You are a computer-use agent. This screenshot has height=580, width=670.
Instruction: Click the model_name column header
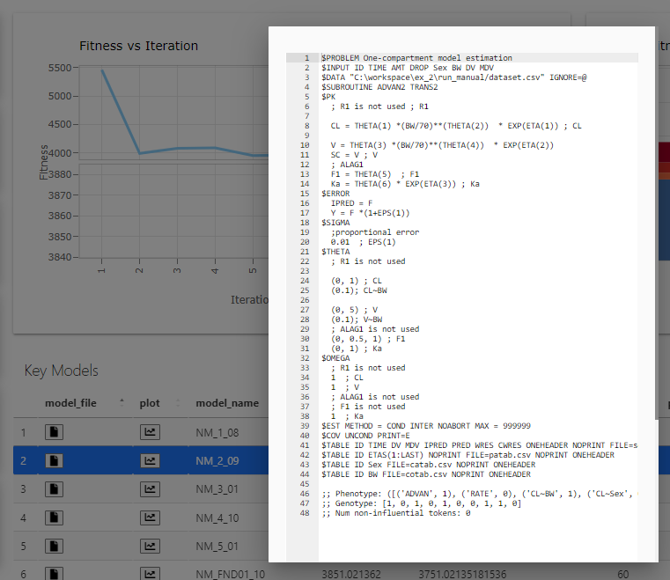tap(227, 403)
